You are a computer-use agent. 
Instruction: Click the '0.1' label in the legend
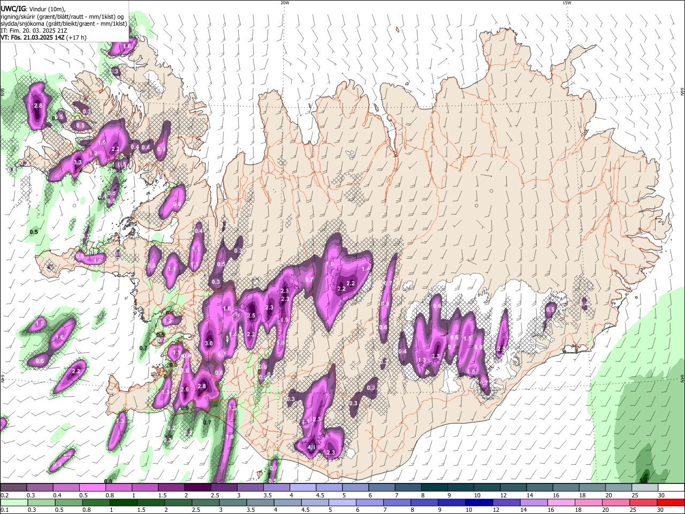(4, 510)
